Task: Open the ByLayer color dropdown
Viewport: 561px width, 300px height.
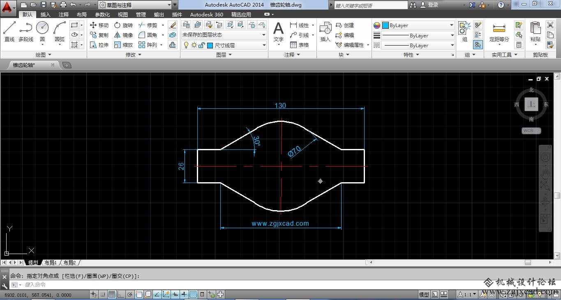Action: click(418, 25)
